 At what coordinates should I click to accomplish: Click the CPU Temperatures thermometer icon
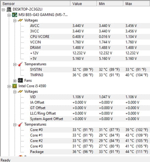click(x=20, y=125)
